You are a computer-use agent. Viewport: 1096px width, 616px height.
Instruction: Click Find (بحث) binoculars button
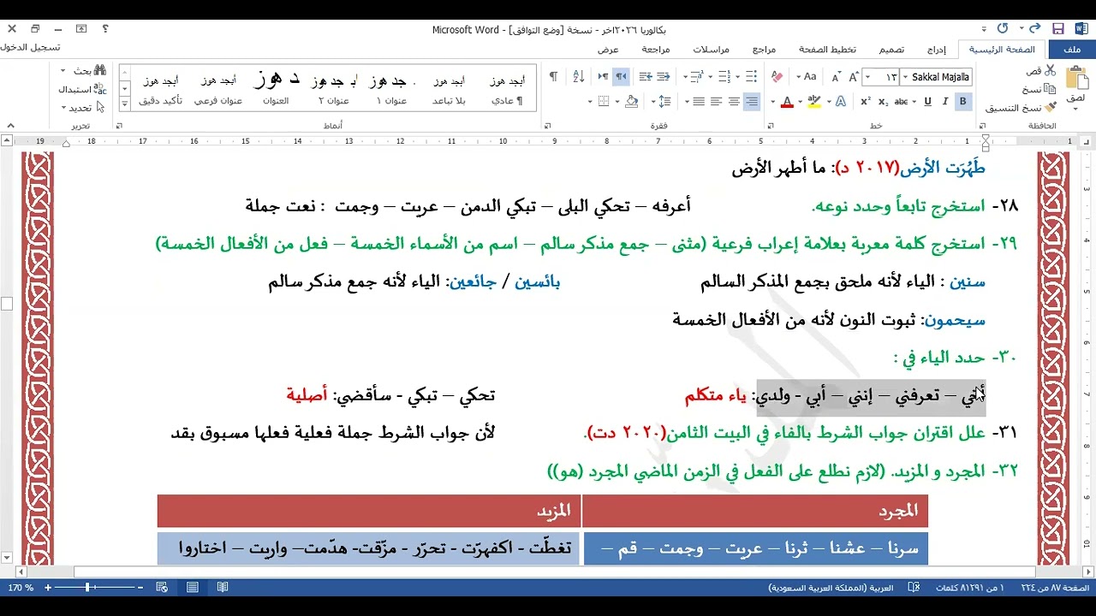(90, 70)
